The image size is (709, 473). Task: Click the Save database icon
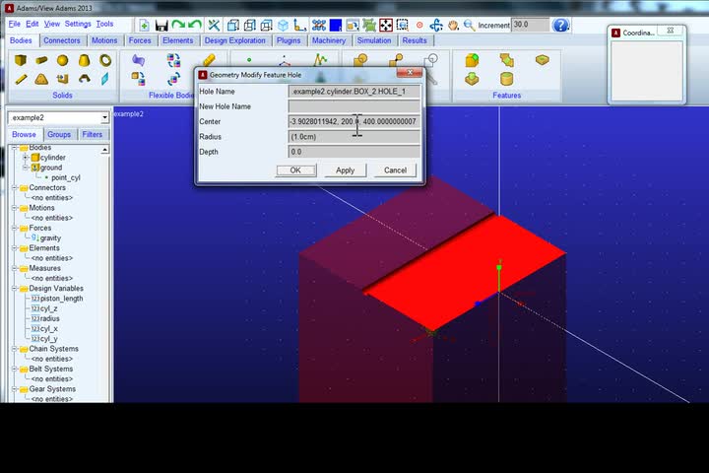[161, 26]
